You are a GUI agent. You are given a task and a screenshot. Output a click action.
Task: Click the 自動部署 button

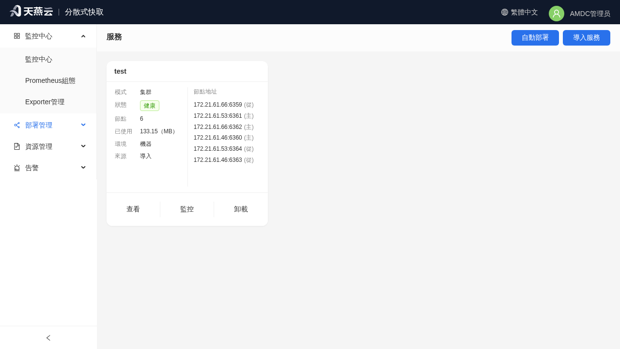[535, 38]
